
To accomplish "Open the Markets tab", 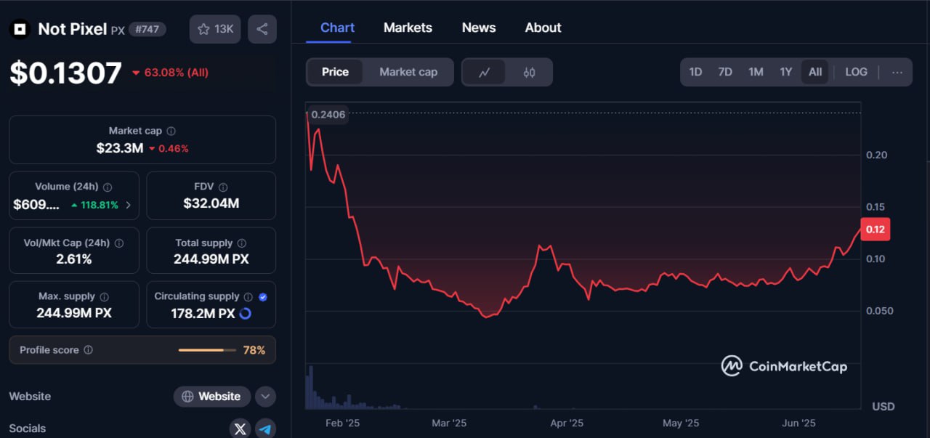I will 408,28.
